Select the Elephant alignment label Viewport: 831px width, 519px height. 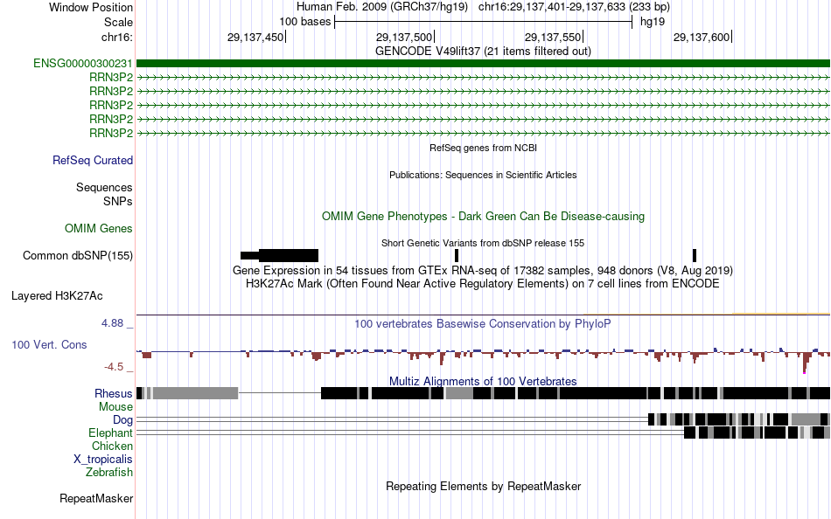coord(110,432)
